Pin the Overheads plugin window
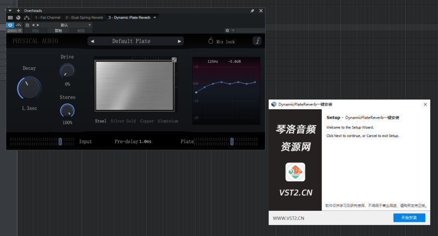Viewport: 438px width, 236px height. (252, 10)
